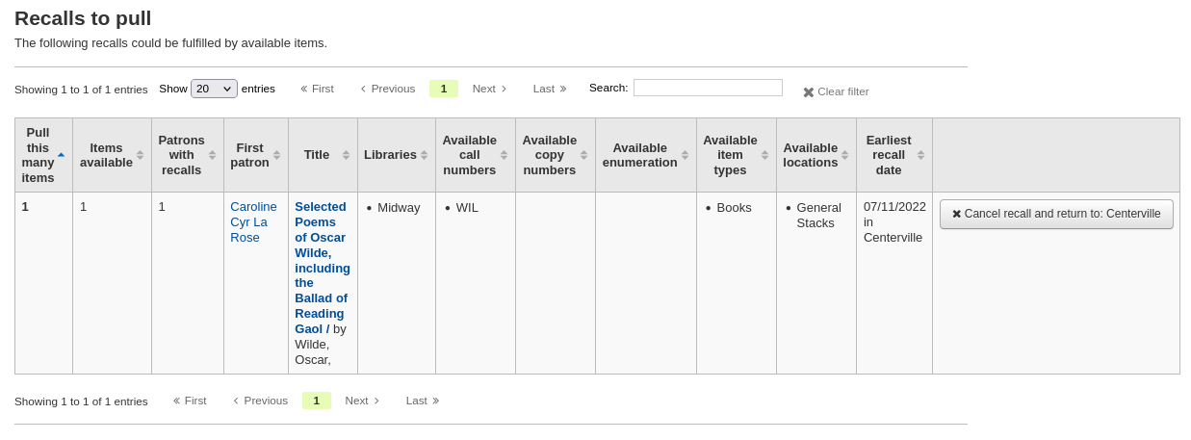Go to First page in bottom pagination
The image size is (1191, 440).
[x=190, y=401]
